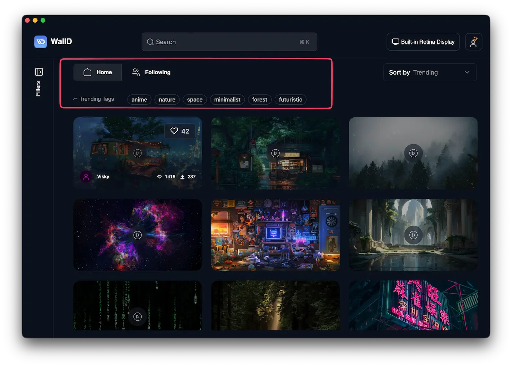The width and height of the screenshot is (512, 367).
Task: Filter by the anime tag
Action: (x=139, y=100)
